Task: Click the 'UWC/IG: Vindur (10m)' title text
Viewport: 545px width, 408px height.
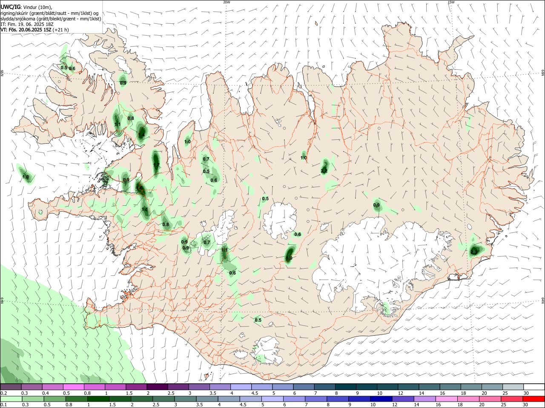Action: tap(26, 8)
